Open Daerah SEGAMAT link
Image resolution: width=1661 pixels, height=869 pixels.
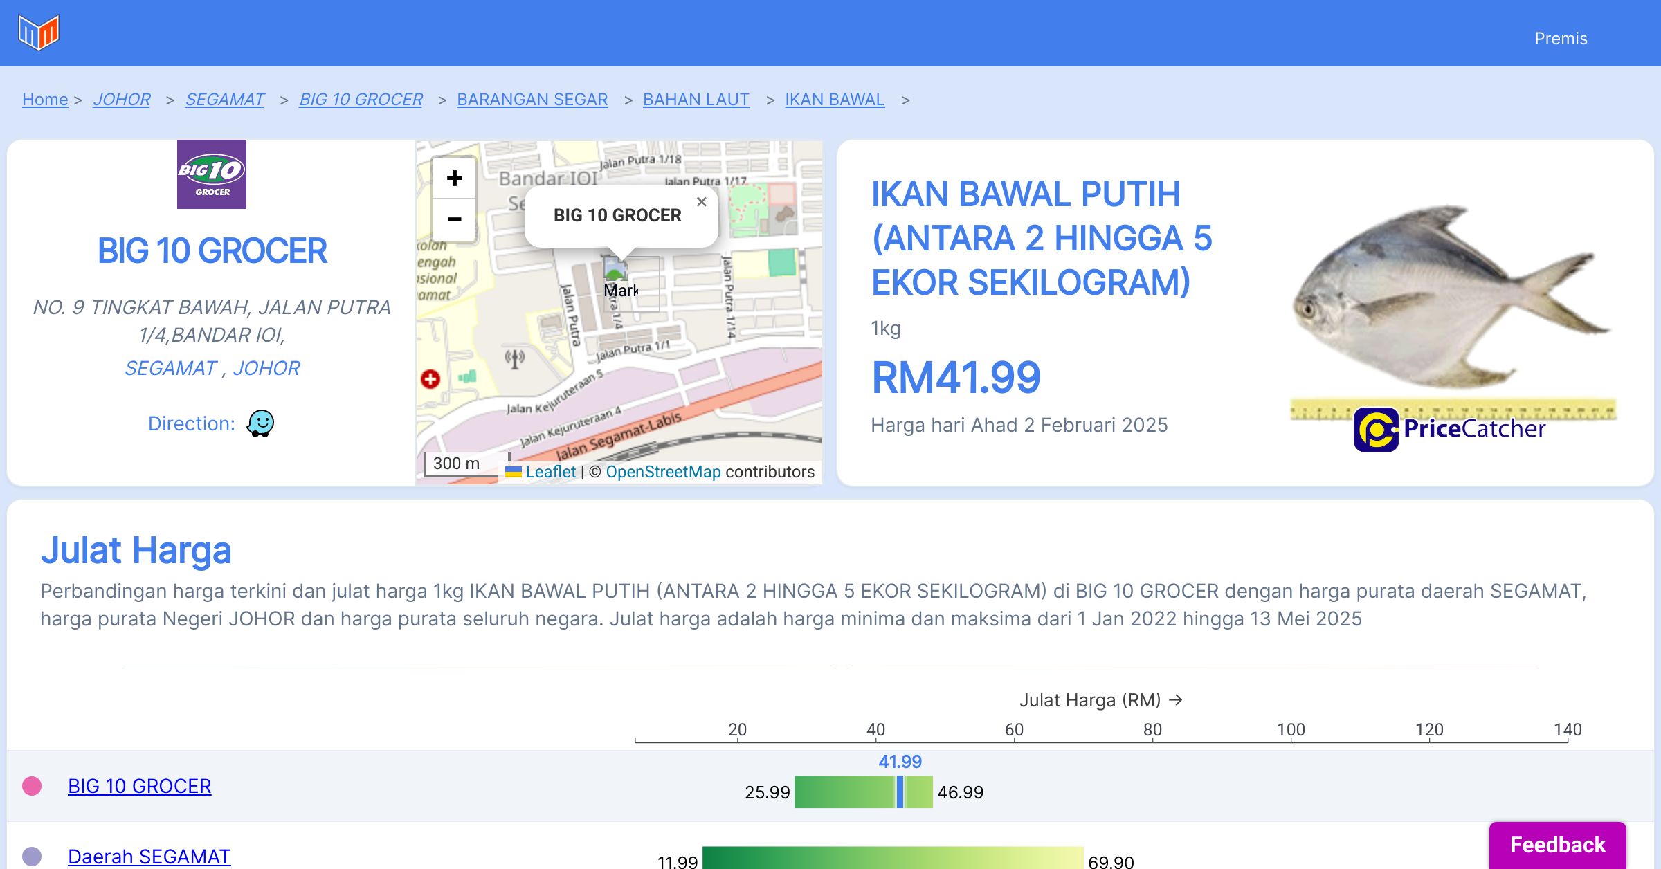coord(149,857)
